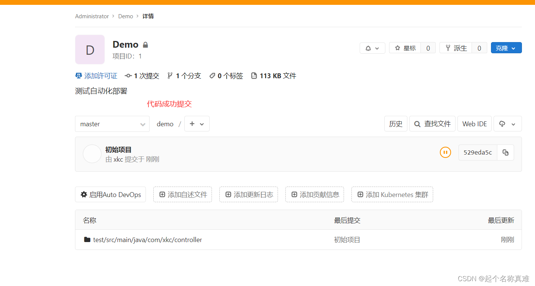535x286 pixels.
Task: Click the 最后更新 column header
Action: pos(501,220)
